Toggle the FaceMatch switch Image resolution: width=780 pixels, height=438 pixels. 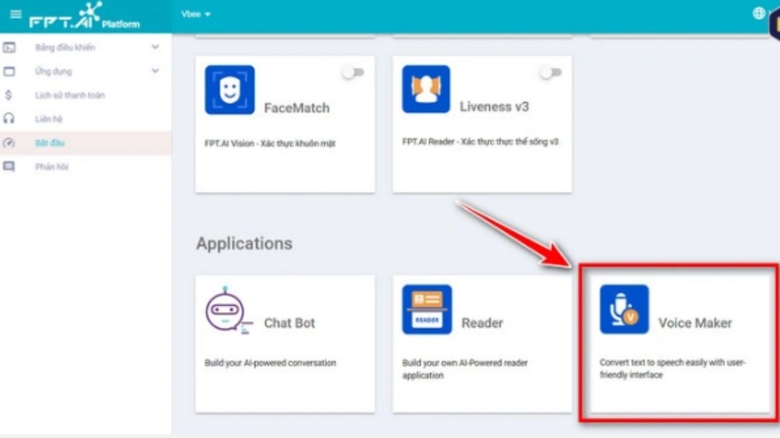(353, 73)
